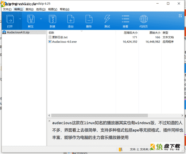Image resolution: width=186 pixels, height=154 pixels.
Task: Create a new archive with 新建
Action: pyautogui.click(x=53, y=21)
